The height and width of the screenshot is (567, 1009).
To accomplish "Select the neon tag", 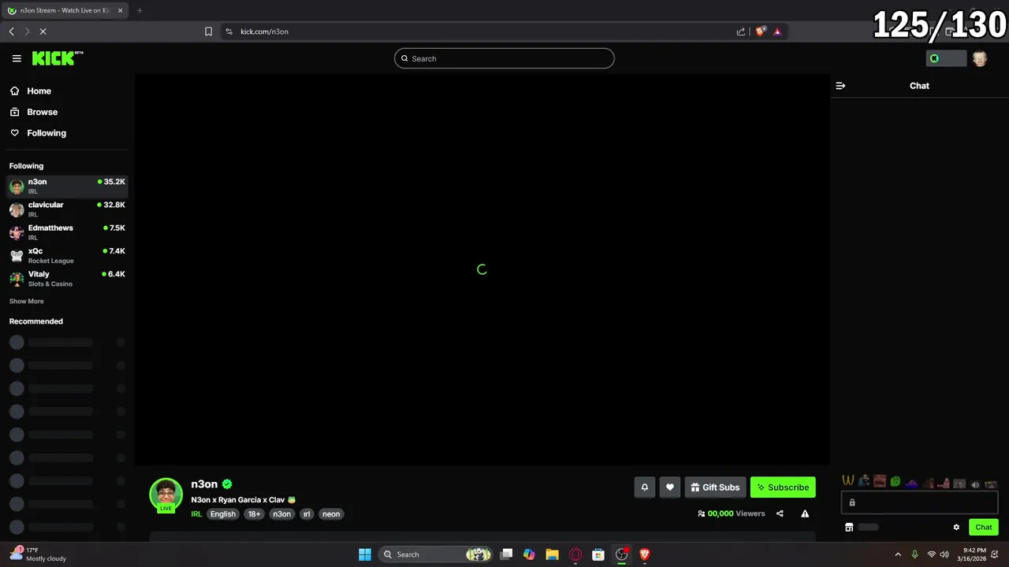I will coord(331,514).
